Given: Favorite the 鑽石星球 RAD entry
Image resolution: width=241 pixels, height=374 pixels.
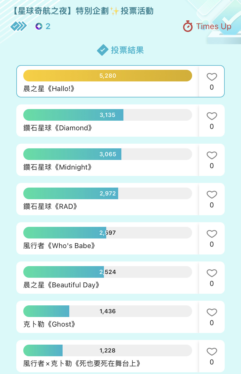Looking at the screenshot, I should (x=212, y=195).
